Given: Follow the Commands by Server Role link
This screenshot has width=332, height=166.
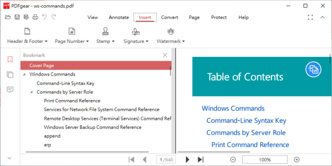Looking at the screenshot, I should pos(246,133).
